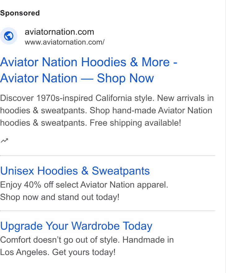Click the 'Aviator Nation — Shop Now' headline line
This screenshot has width=226, height=273.
pyautogui.click(x=77, y=78)
